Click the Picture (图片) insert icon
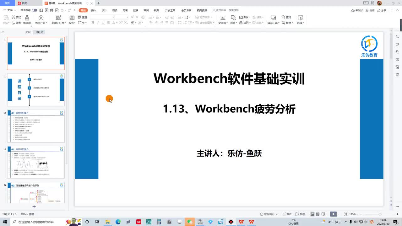The width and height of the screenshot is (402, 226). pos(241,17)
